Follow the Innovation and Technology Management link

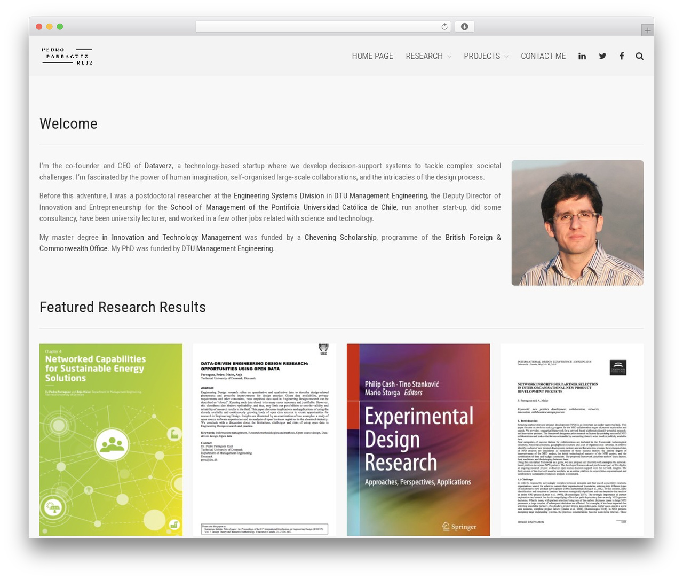point(172,238)
